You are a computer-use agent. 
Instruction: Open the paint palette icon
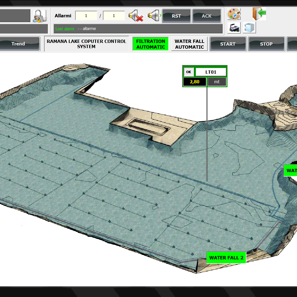click(234, 14)
